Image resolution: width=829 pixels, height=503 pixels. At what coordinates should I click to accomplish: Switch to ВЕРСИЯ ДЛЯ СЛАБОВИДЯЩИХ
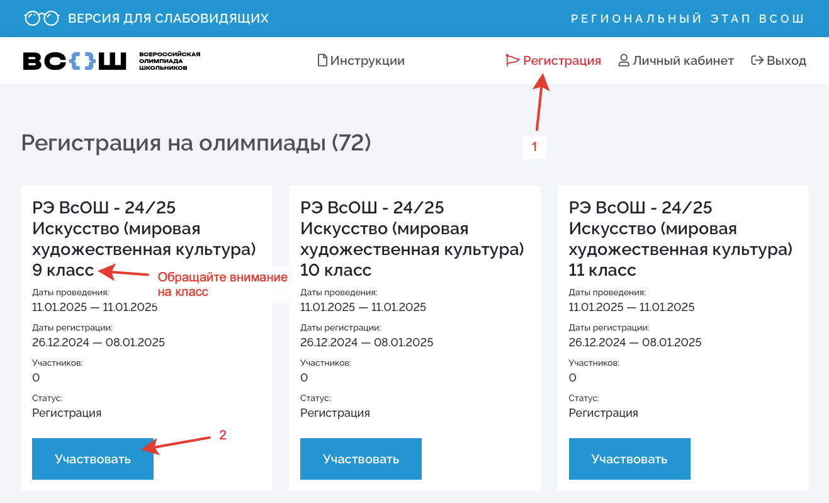(x=168, y=19)
